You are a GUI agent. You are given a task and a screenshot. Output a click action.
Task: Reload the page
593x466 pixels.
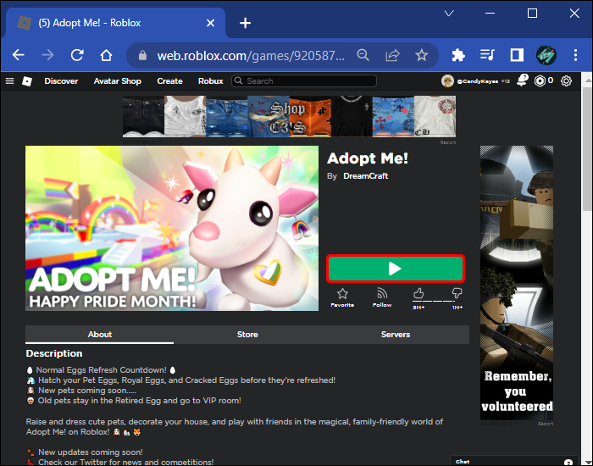pos(77,55)
